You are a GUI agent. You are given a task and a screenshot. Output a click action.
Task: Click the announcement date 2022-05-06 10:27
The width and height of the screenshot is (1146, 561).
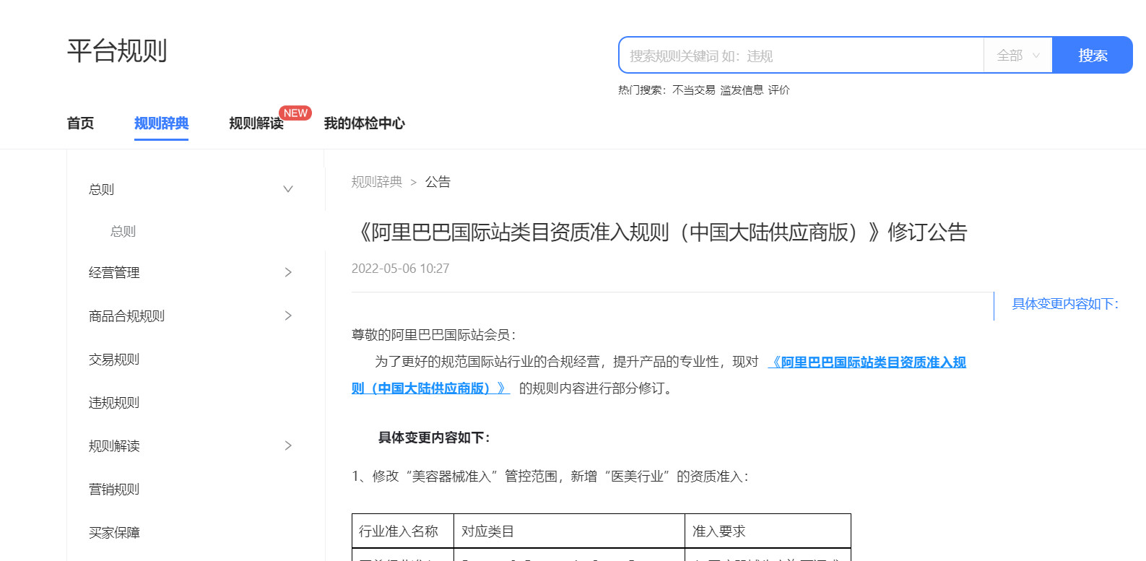pyautogui.click(x=400, y=269)
